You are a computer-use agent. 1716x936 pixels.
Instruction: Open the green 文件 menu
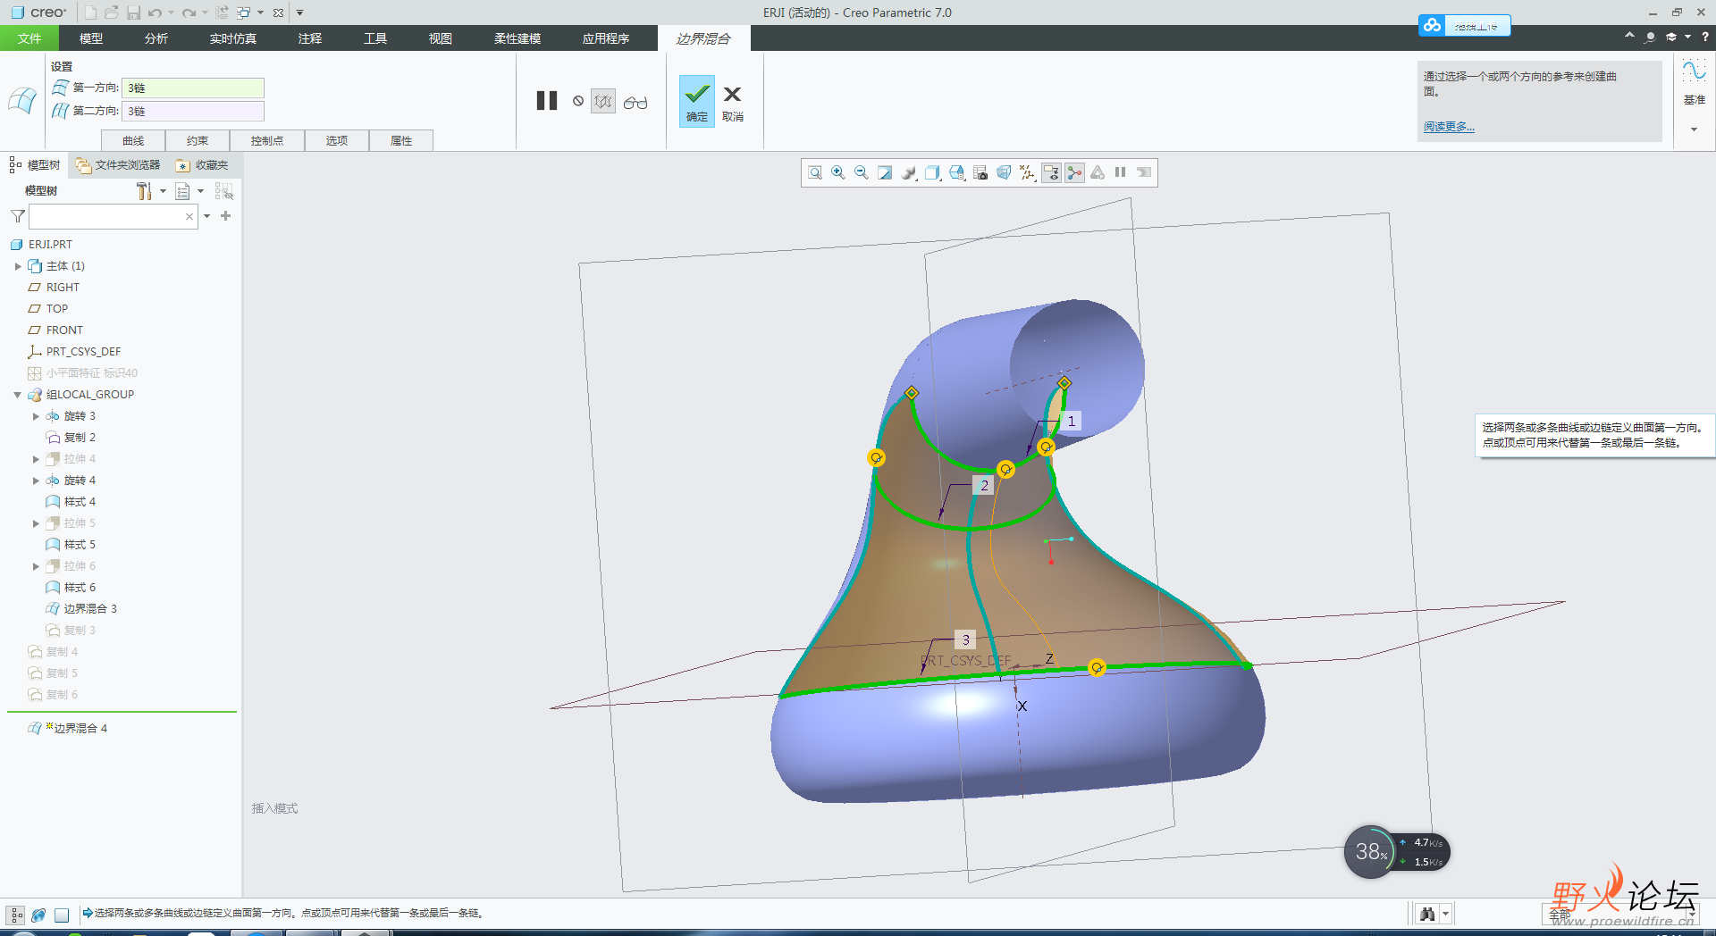(29, 38)
